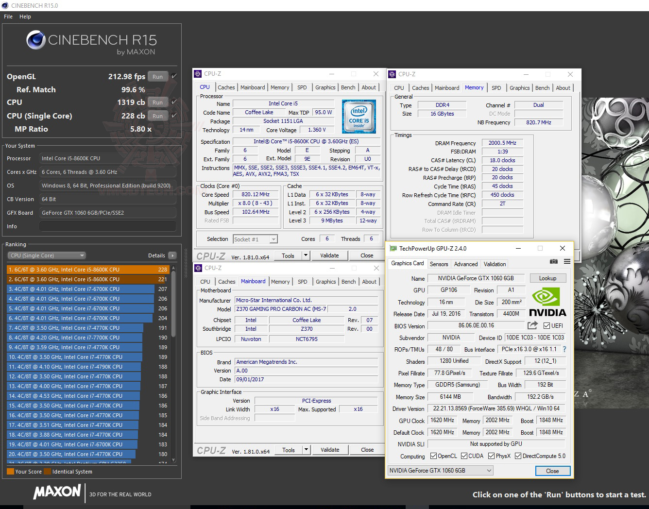Click the NVIDIA logo in GPU-Z
The height and width of the screenshot is (509, 649).
tap(547, 301)
